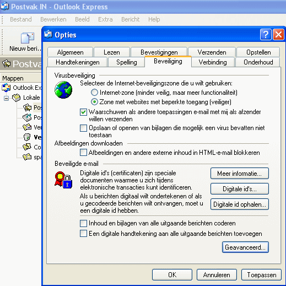Switch to the Verzenden tab

[x=212, y=52]
